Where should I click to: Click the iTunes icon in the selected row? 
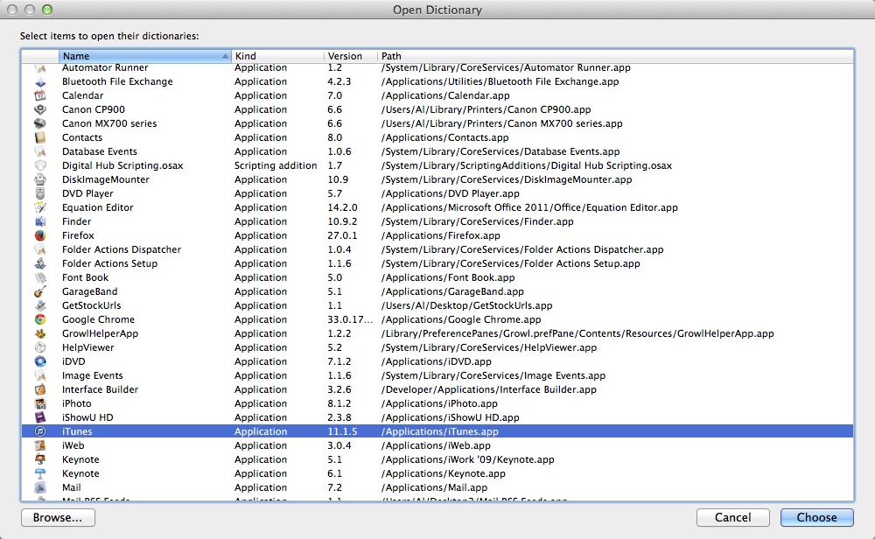click(x=40, y=432)
